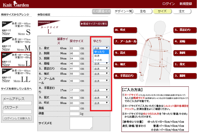Click the ゆとり column header
The image size is (197, 133).
pos(97,41)
